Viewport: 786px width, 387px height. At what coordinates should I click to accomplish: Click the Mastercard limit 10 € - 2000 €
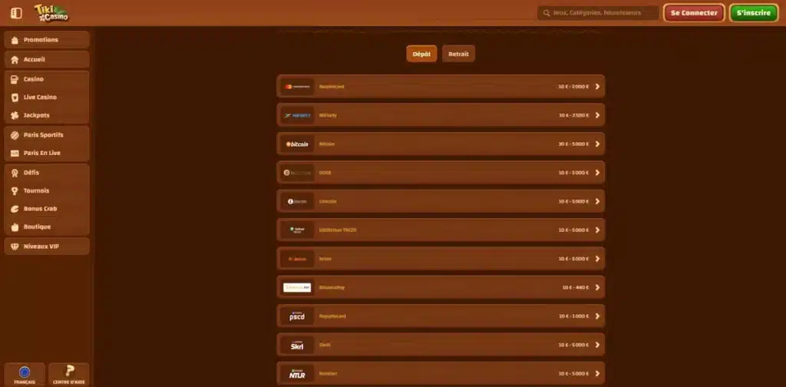coord(573,87)
